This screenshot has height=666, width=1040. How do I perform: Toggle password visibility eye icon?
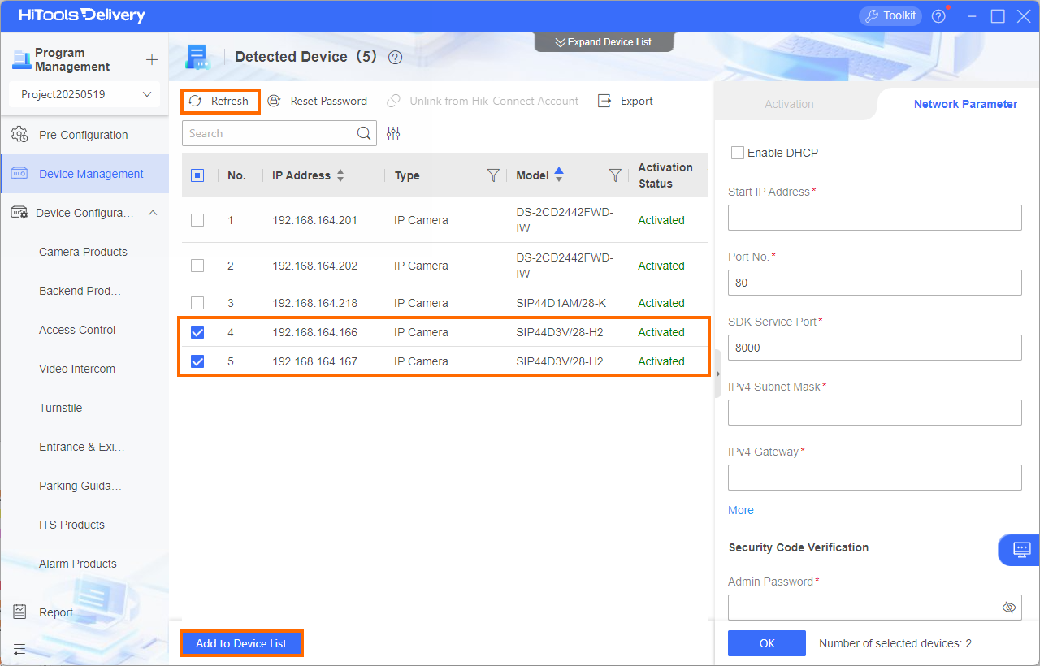[x=1009, y=608]
